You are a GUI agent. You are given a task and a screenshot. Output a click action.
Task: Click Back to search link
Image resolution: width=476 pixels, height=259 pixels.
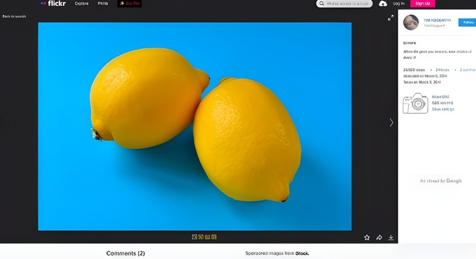[x=14, y=16]
